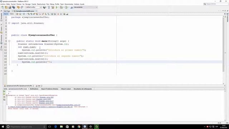This screenshot has width=229, height=129.
Task: Click the Find Selection magnifier editor icon
Action: [x=29, y=14]
